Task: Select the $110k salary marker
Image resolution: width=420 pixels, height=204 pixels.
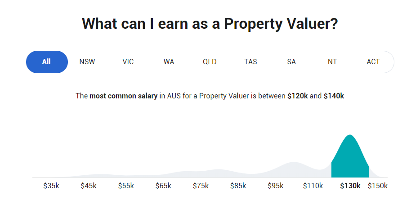Action: [x=313, y=186]
